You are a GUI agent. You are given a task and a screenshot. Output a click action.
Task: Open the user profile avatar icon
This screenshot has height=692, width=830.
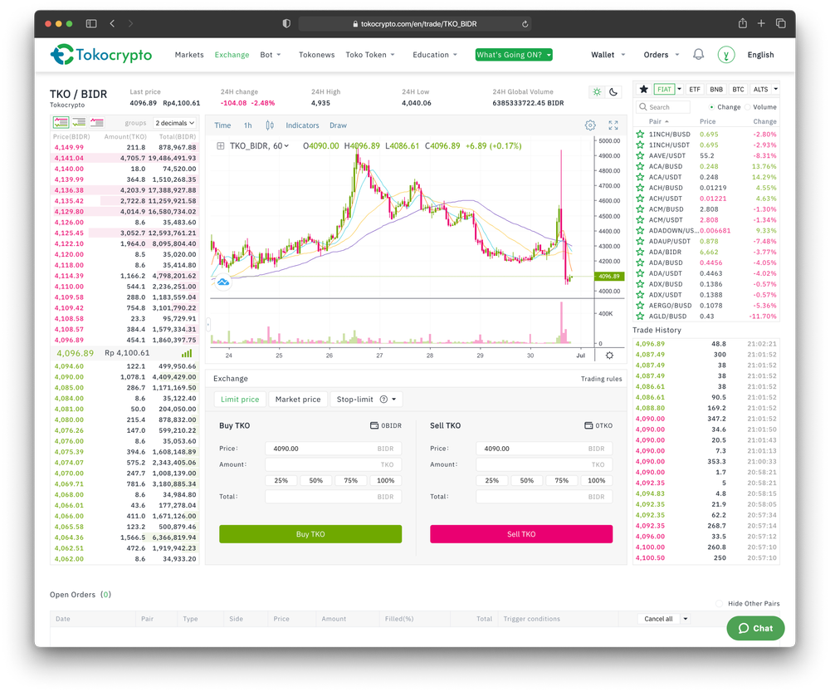pos(725,55)
